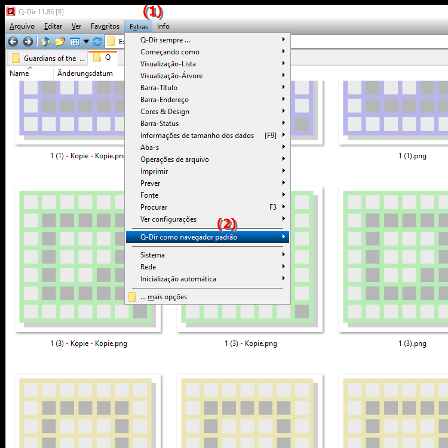
Task: Click file name 1 (1).png
Action: (412, 156)
